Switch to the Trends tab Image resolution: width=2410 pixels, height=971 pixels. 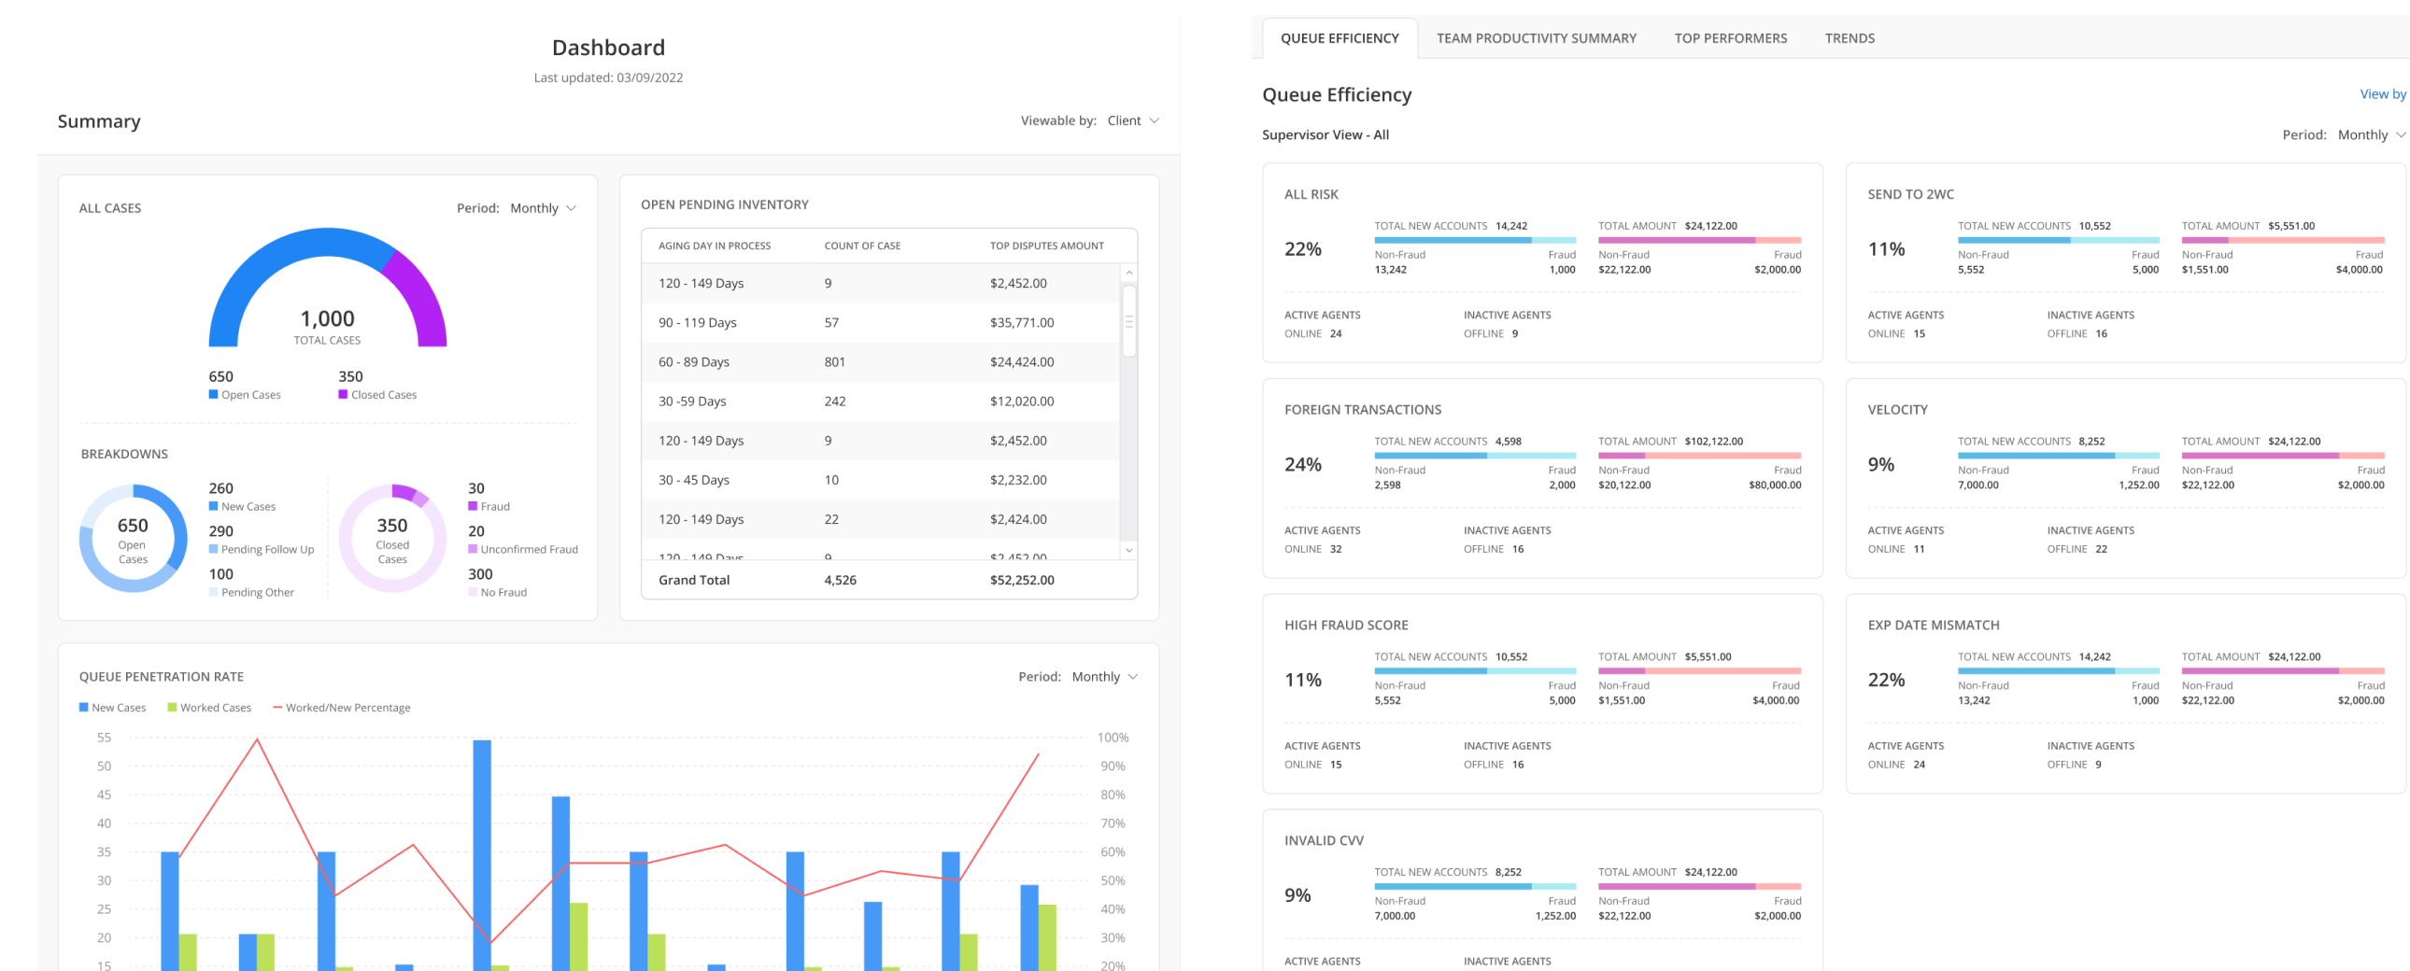click(x=1849, y=38)
